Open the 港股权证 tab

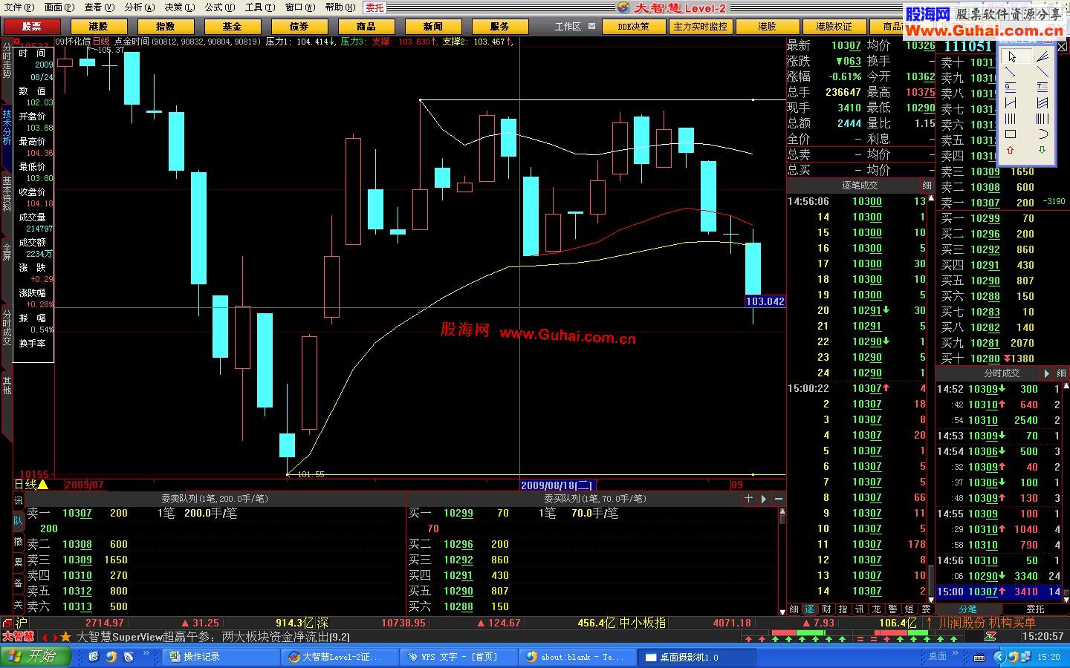click(x=834, y=27)
